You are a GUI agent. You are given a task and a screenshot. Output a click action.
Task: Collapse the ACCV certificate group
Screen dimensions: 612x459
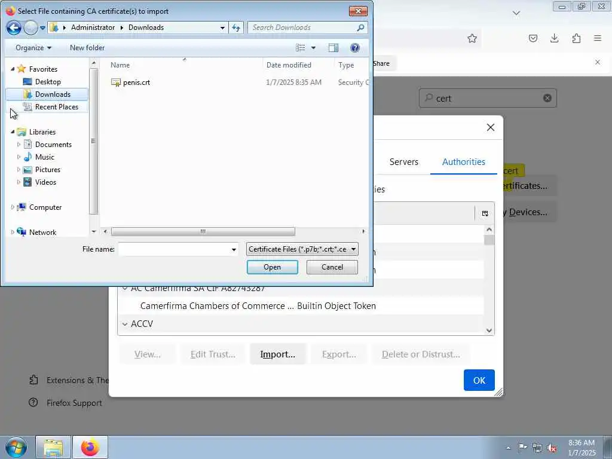(x=125, y=324)
